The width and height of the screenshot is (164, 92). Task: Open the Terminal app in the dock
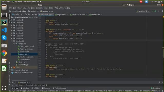click(x=4, y=15)
